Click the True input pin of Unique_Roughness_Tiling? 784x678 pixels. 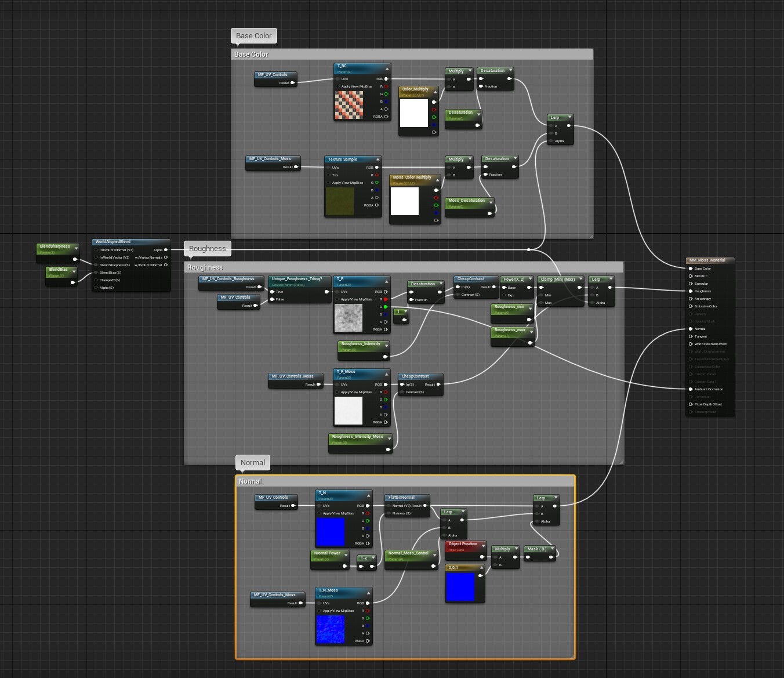click(x=272, y=292)
